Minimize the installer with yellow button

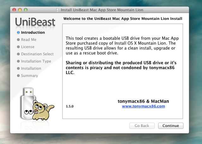(x=20, y=10)
